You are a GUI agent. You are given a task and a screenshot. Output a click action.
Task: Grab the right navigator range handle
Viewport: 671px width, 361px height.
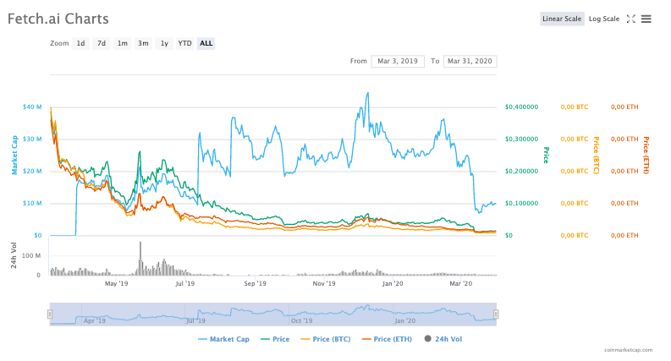[496, 315]
